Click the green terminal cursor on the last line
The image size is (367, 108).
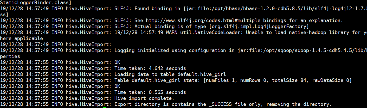click(x=105, y=107)
